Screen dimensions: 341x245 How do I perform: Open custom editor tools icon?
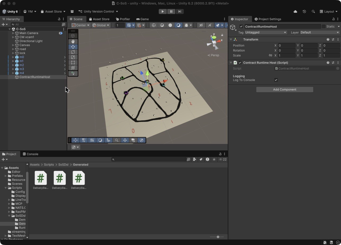tap(73, 73)
